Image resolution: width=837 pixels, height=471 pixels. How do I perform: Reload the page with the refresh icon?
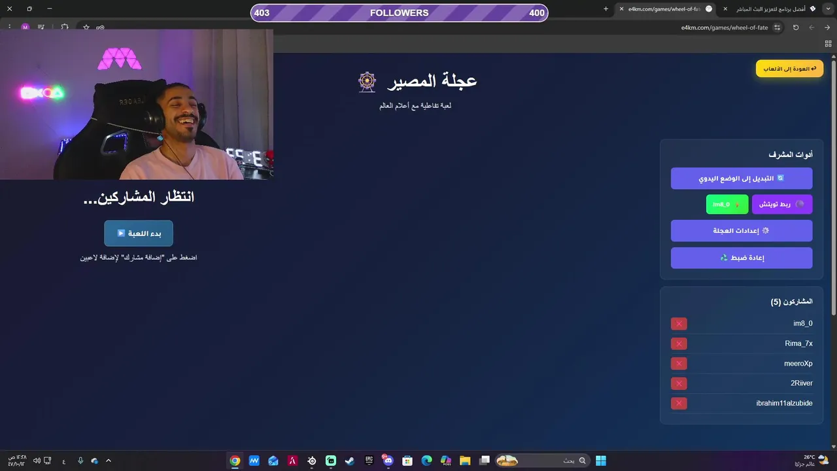coord(796,27)
